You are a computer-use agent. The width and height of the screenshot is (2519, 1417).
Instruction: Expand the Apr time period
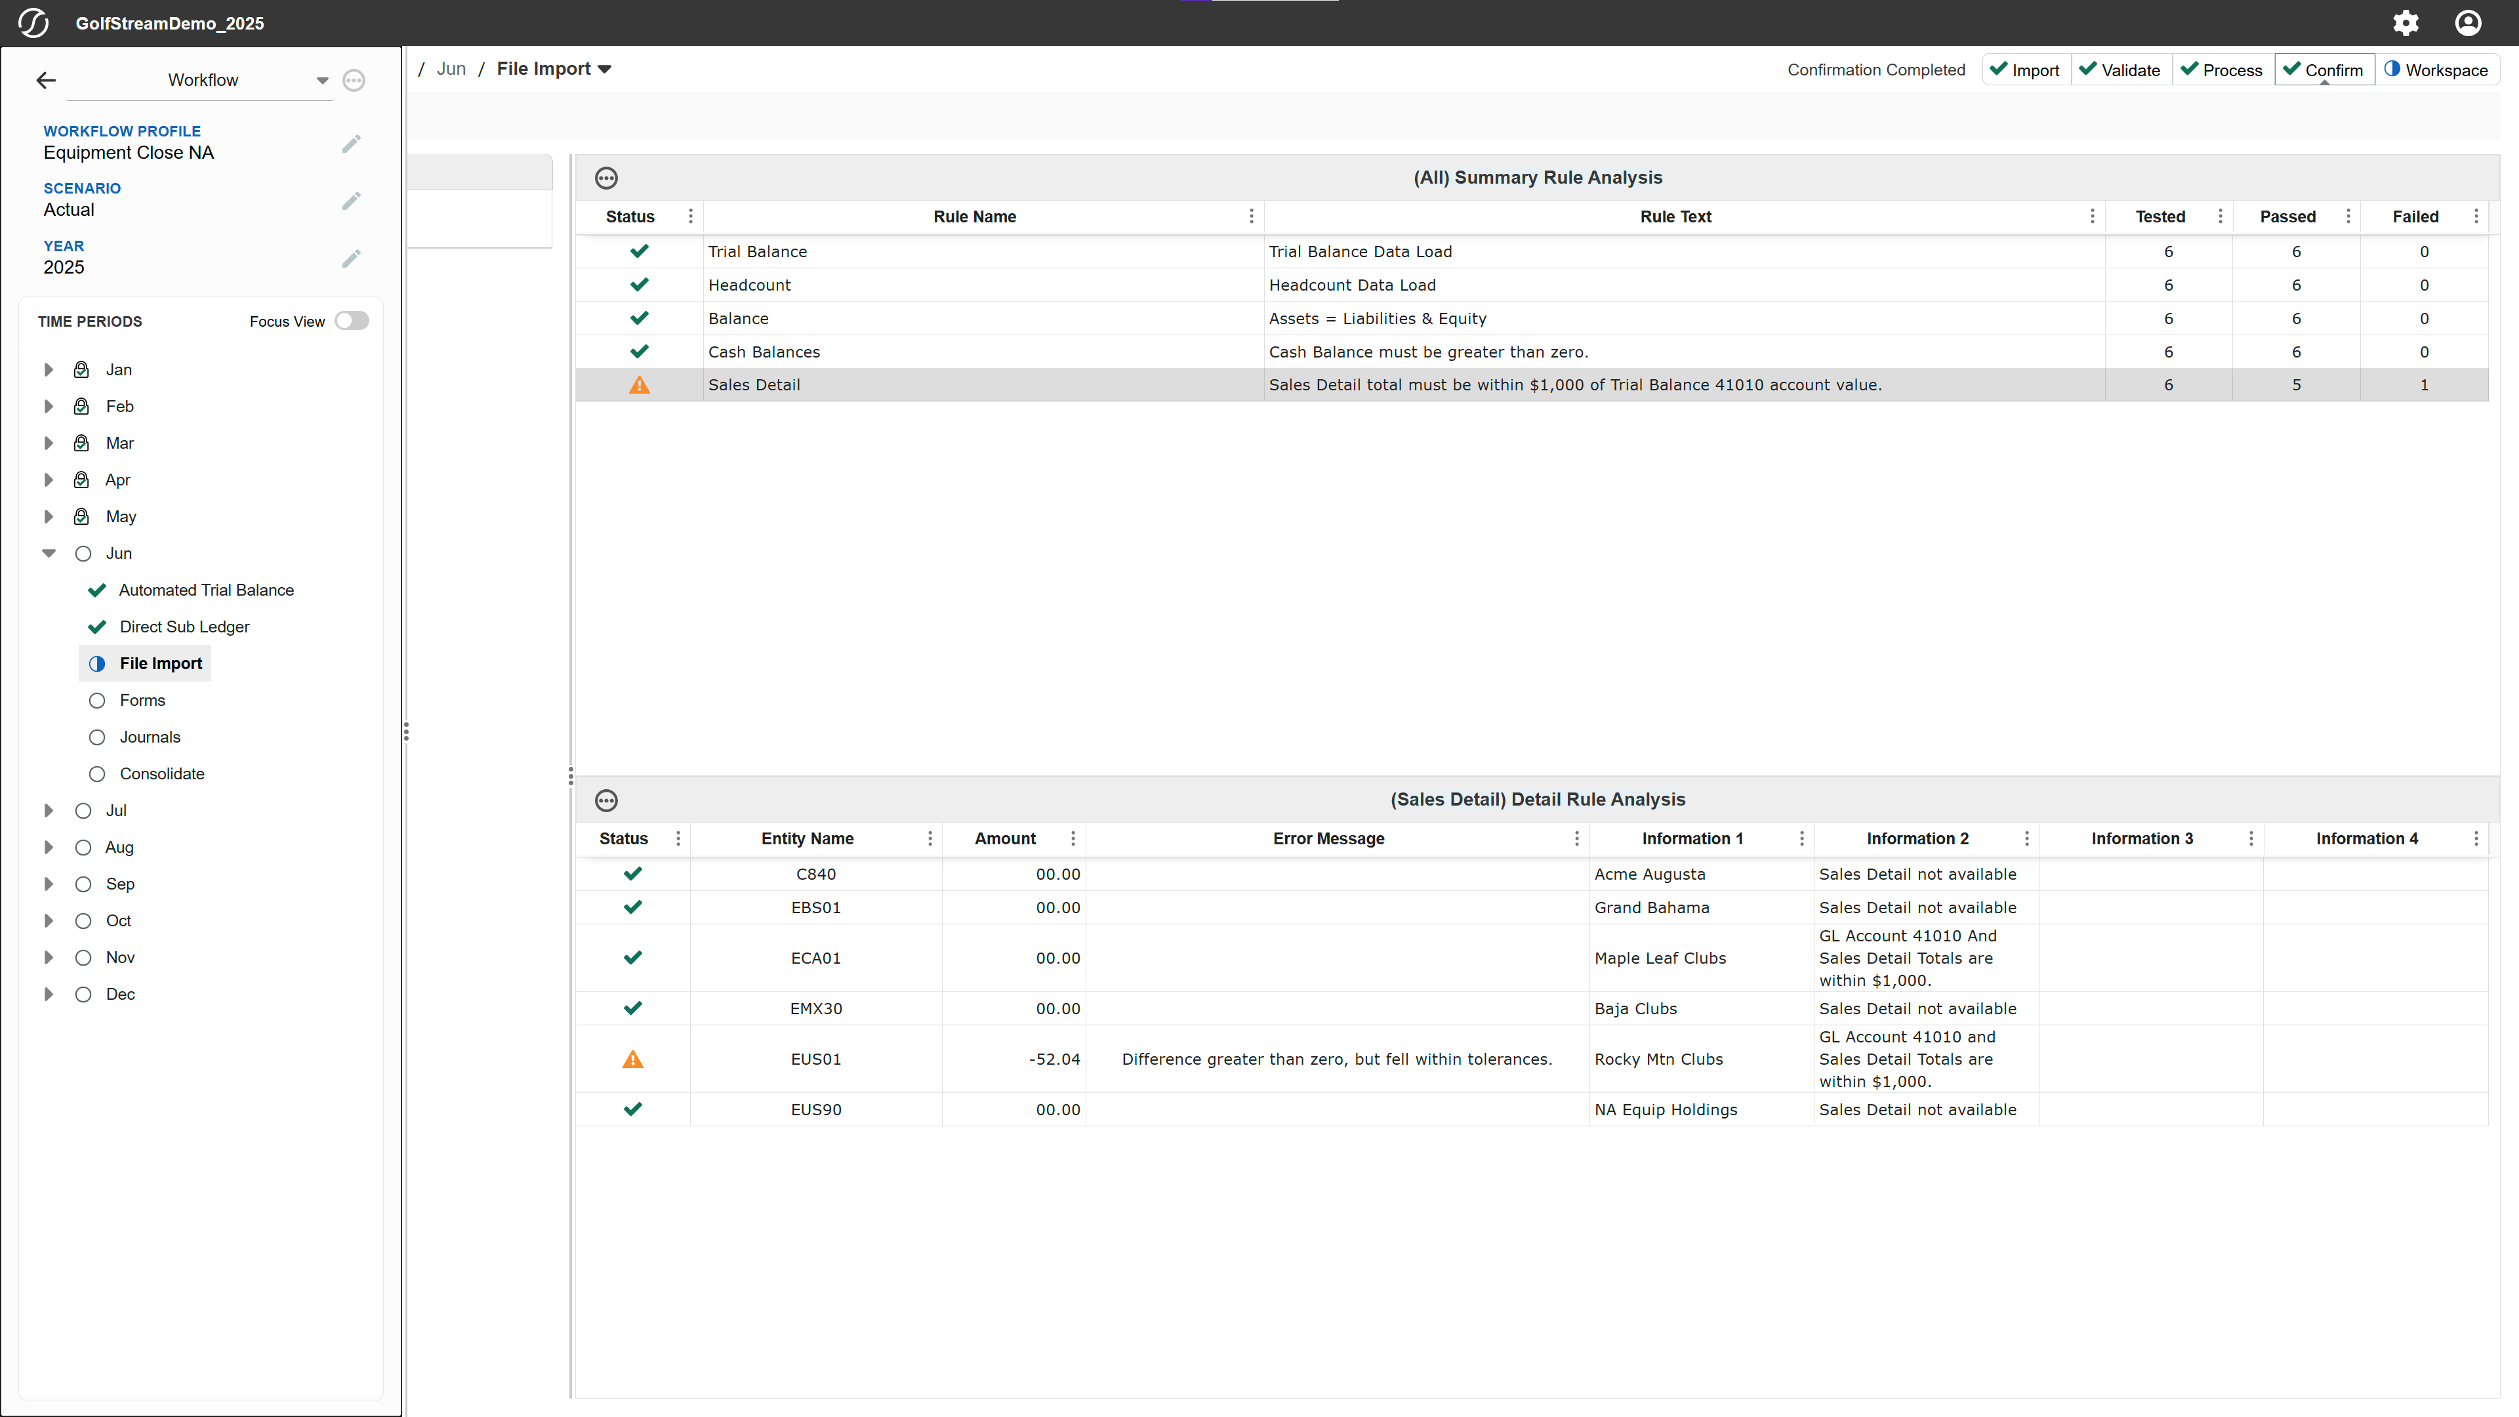pyautogui.click(x=48, y=480)
